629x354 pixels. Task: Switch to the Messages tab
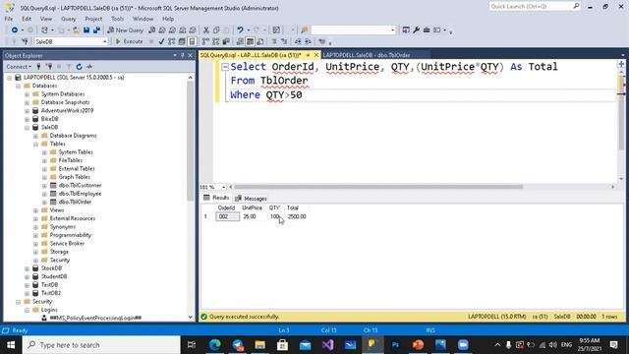tap(252, 199)
